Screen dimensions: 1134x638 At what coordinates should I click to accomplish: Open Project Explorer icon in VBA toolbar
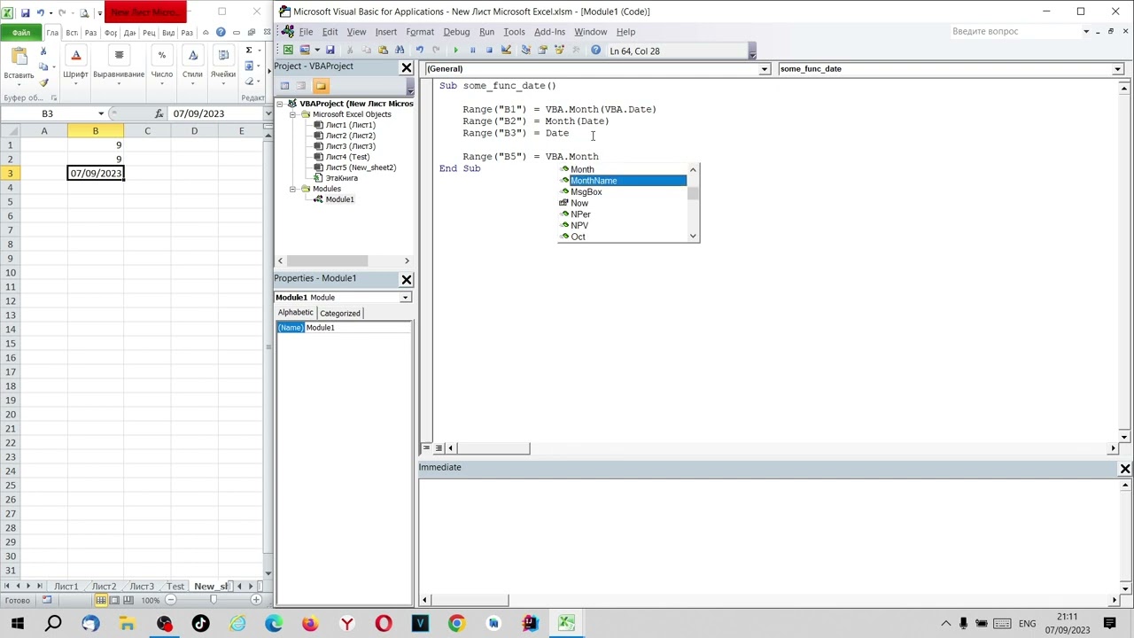pos(525,51)
